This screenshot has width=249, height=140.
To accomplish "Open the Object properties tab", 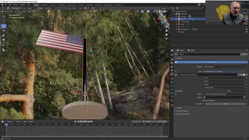I will coord(172,79).
